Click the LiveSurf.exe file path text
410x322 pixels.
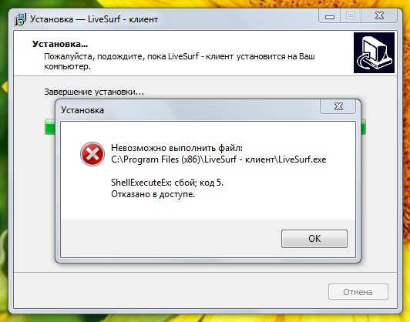coord(219,159)
